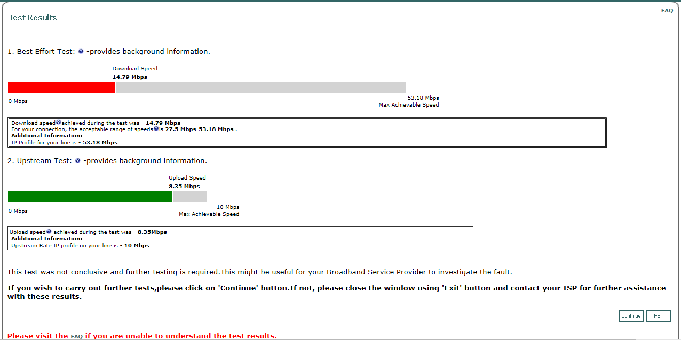This screenshot has height=340, width=681.
Task: Click help icon after 'acceptable range of speeds'
Action: click(156, 129)
